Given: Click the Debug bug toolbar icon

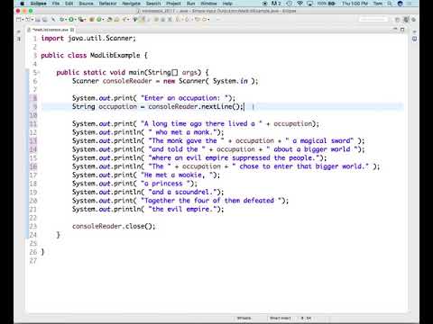Looking at the screenshot, I should point(62,20).
